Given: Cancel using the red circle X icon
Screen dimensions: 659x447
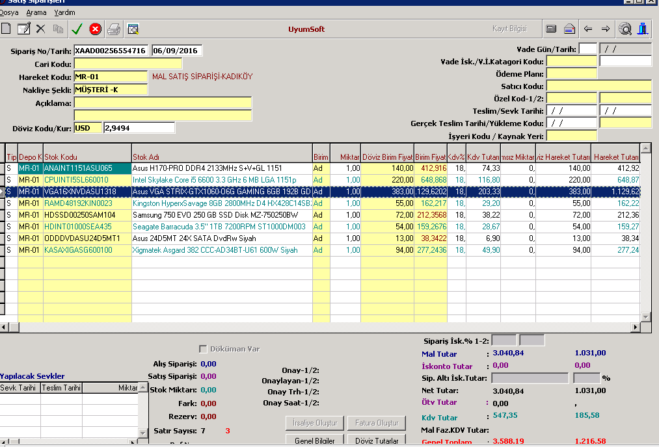Looking at the screenshot, I should [95, 29].
